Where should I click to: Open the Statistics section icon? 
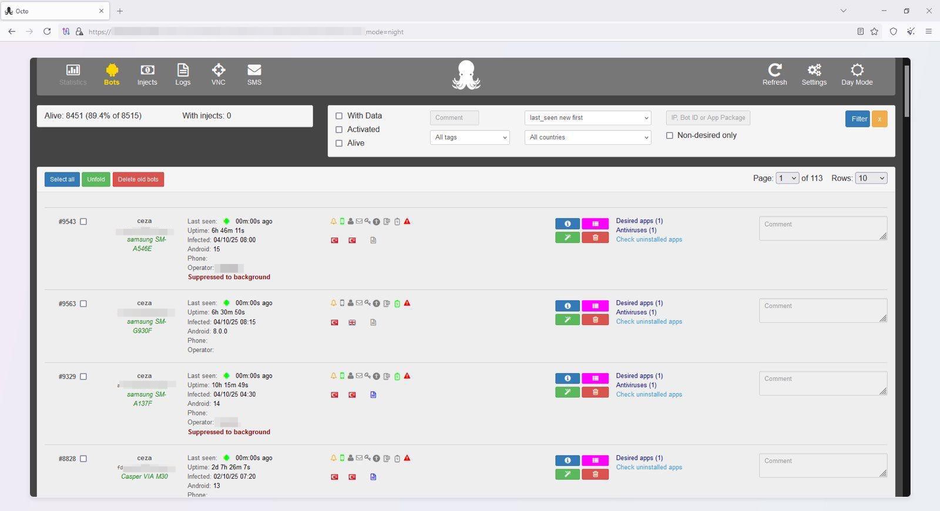[x=73, y=70]
